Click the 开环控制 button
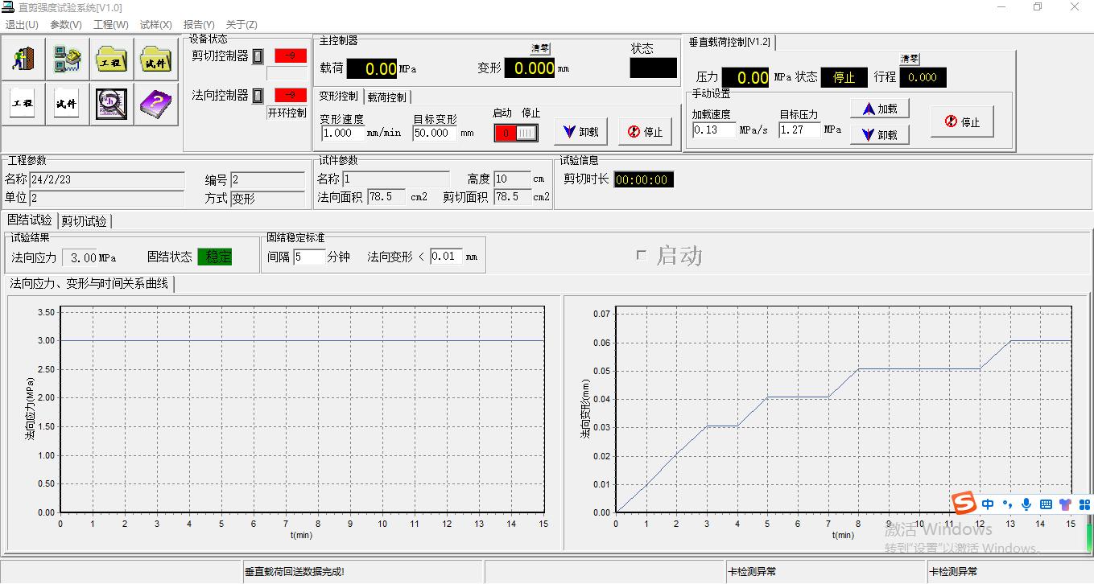 click(287, 113)
